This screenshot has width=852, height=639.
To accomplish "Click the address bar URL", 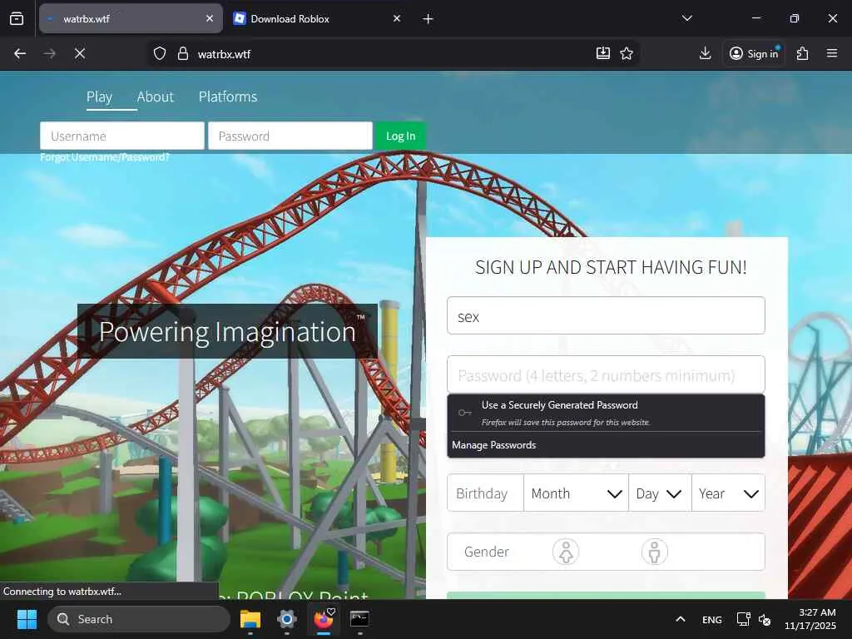I will pyautogui.click(x=224, y=54).
